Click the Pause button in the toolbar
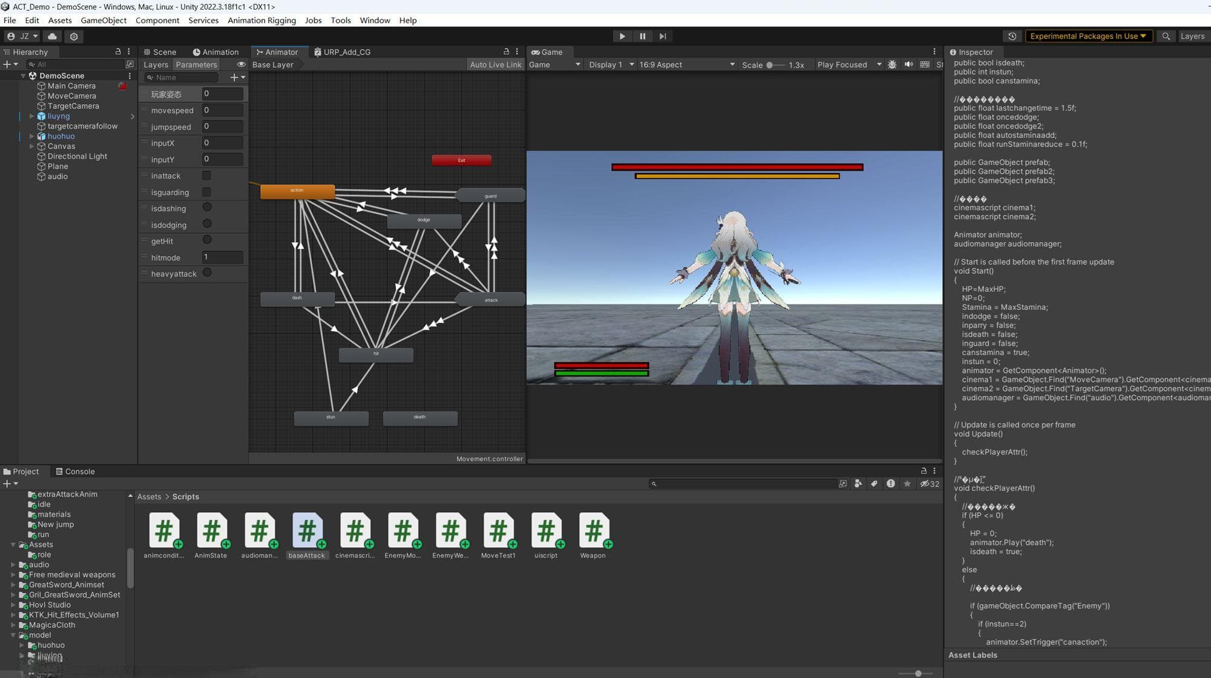Screen dimensions: 1211x678 (643, 36)
